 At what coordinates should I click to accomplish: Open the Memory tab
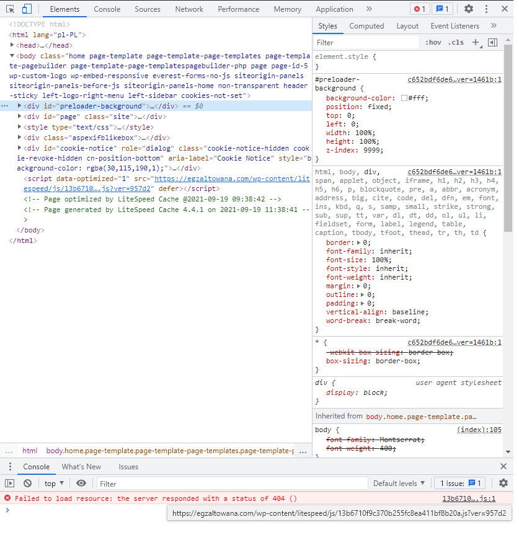click(287, 9)
